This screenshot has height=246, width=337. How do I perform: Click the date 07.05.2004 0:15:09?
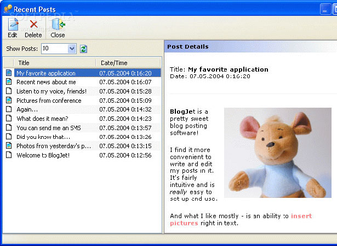click(x=125, y=101)
